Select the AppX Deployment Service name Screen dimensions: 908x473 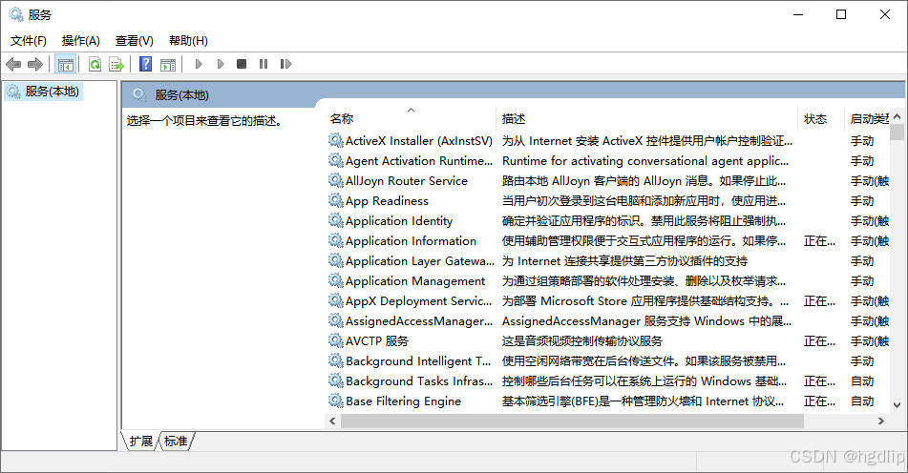click(419, 300)
